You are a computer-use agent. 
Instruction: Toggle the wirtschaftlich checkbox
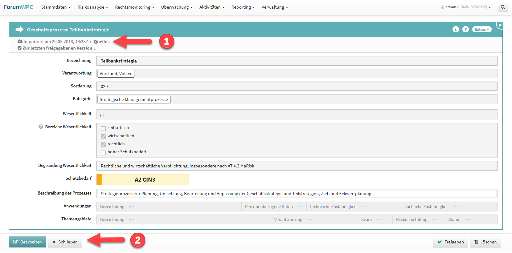click(x=103, y=136)
